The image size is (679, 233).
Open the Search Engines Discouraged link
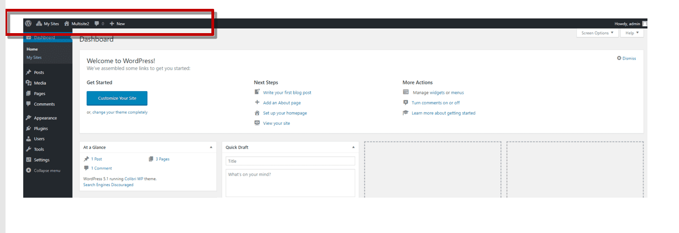pyautogui.click(x=108, y=185)
